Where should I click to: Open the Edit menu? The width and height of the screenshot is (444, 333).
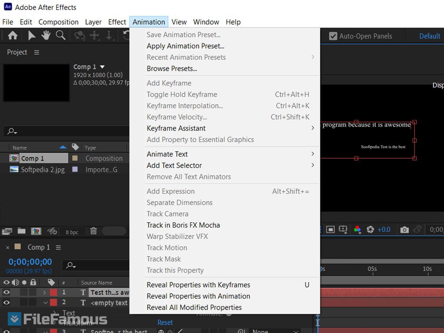[26, 22]
